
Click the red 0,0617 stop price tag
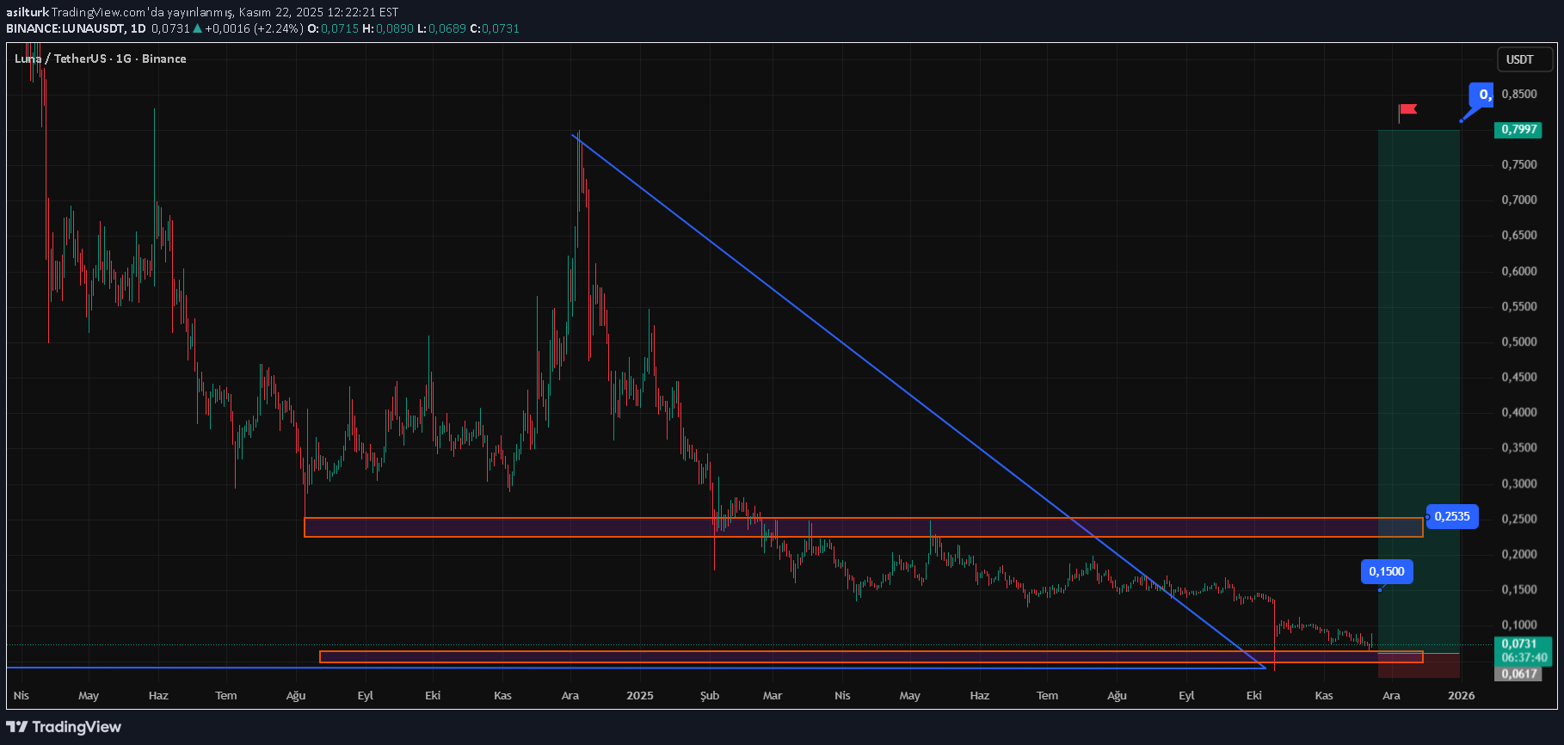point(1518,674)
